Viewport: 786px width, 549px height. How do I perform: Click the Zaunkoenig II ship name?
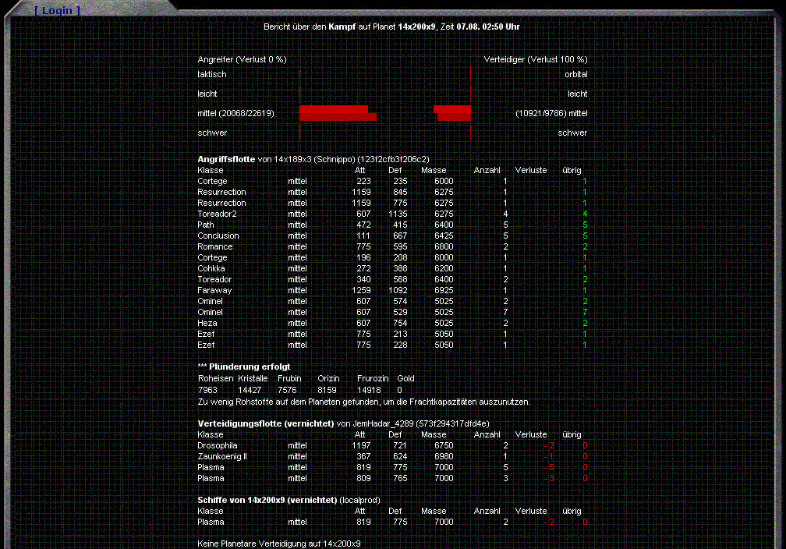222,456
